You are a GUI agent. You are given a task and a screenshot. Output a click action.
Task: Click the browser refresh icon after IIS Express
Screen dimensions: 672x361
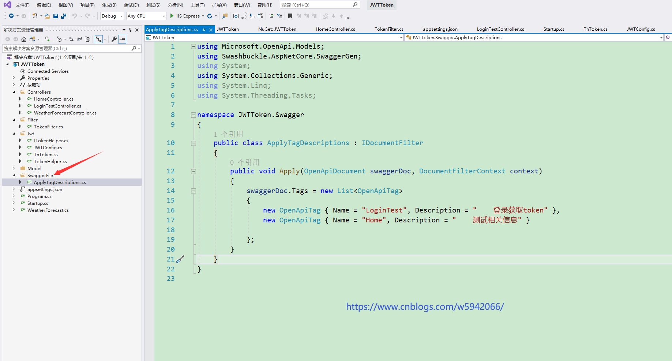click(x=210, y=16)
